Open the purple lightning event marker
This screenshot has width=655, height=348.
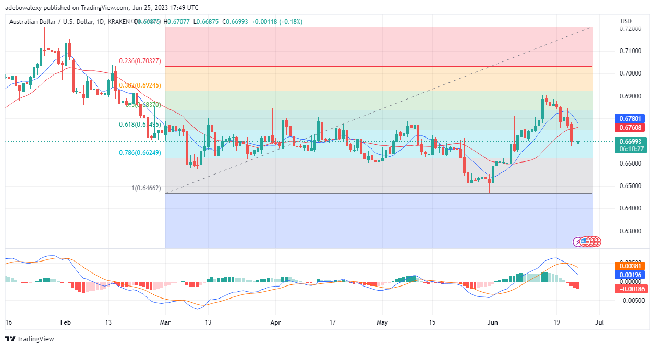point(578,242)
